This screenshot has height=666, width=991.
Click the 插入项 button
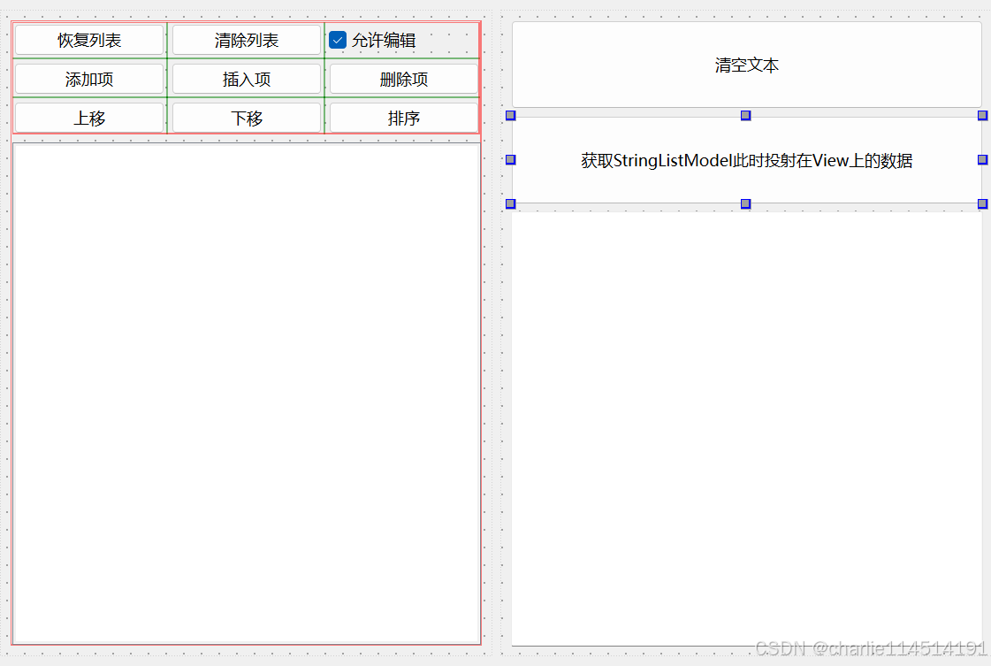[x=247, y=79]
